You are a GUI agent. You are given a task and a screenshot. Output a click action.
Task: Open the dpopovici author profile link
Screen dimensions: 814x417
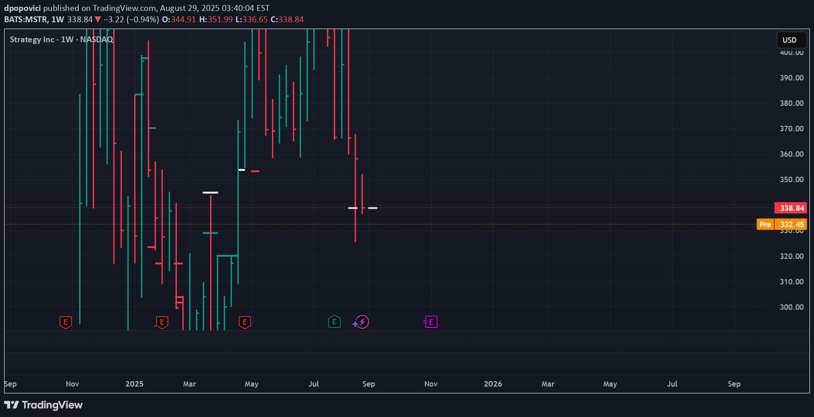click(22, 8)
